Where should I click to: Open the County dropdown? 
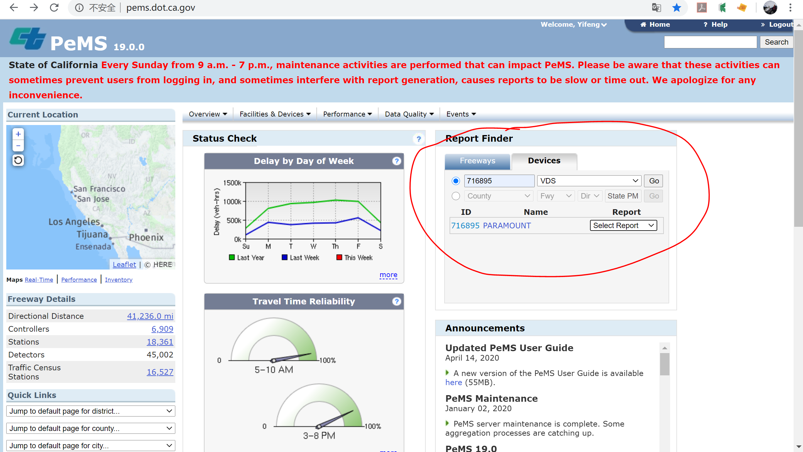click(499, 196)
